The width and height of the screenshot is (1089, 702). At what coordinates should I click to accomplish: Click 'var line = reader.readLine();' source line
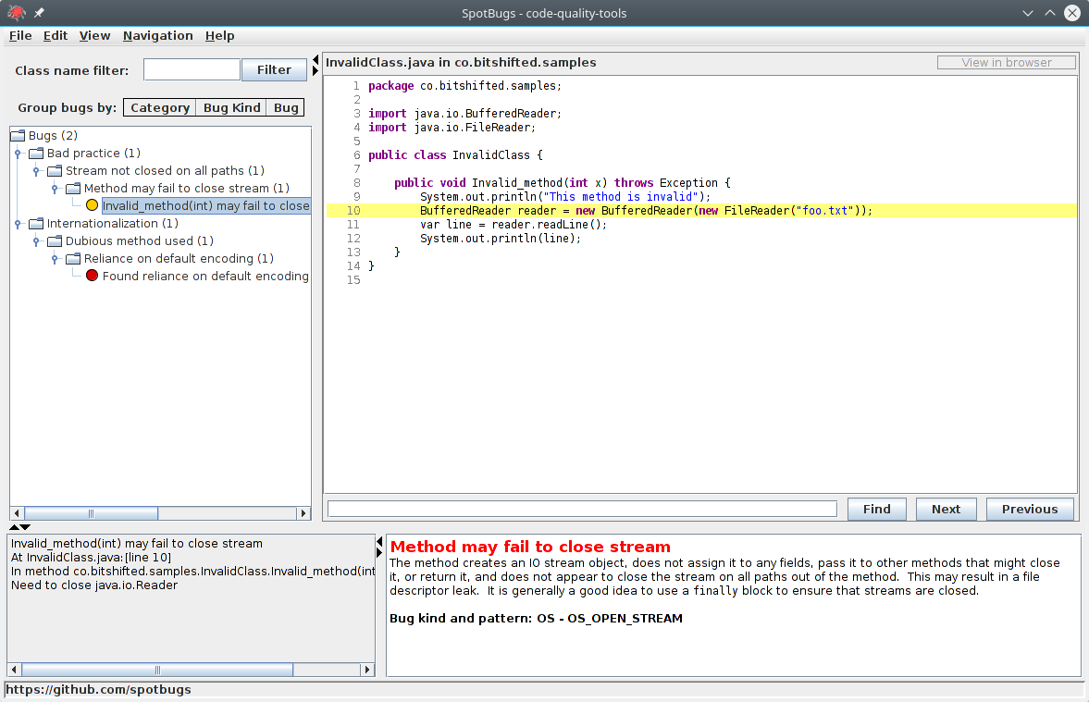(514, 224)
